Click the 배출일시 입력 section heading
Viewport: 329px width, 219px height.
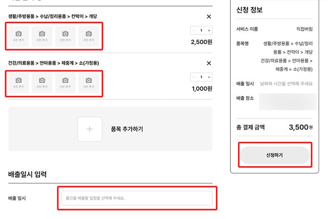27,174
